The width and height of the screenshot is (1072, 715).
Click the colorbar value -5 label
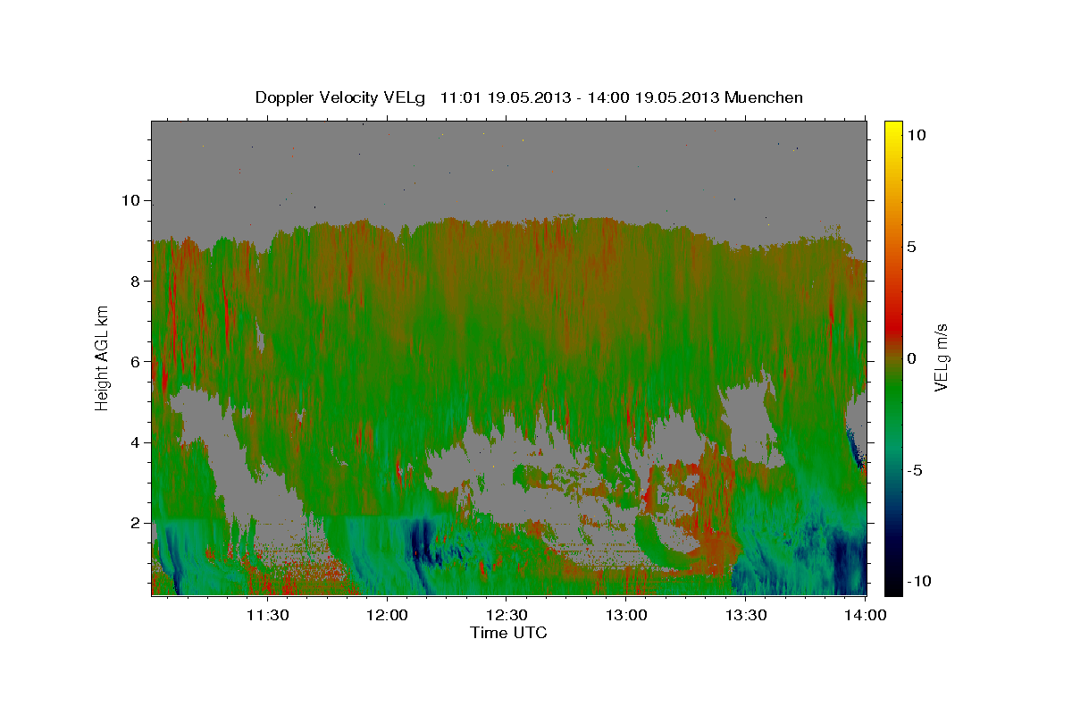point(916,470)
